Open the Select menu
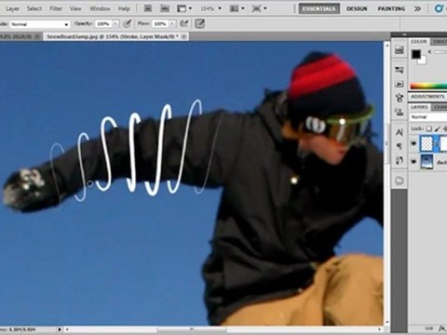Image resolution: width=447 pixels, height=335 pixels. coord(34,8)
